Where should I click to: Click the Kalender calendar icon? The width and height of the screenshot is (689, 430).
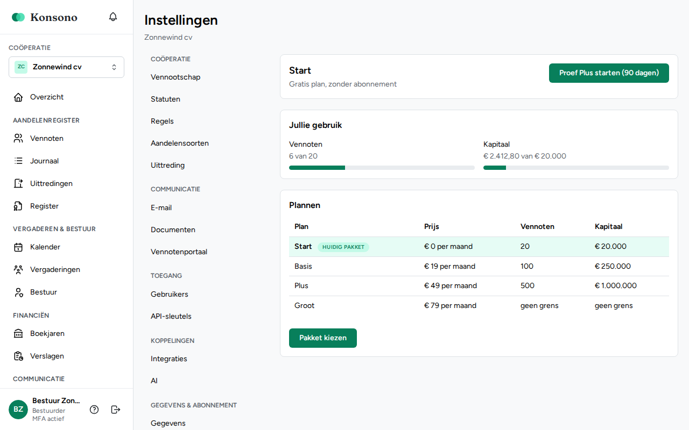coord(18,247)
